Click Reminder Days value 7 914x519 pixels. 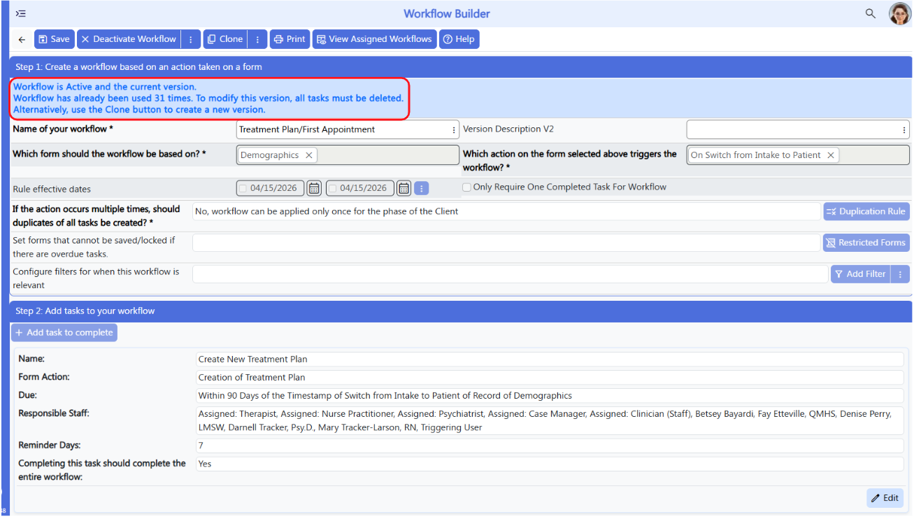[201, 446]
